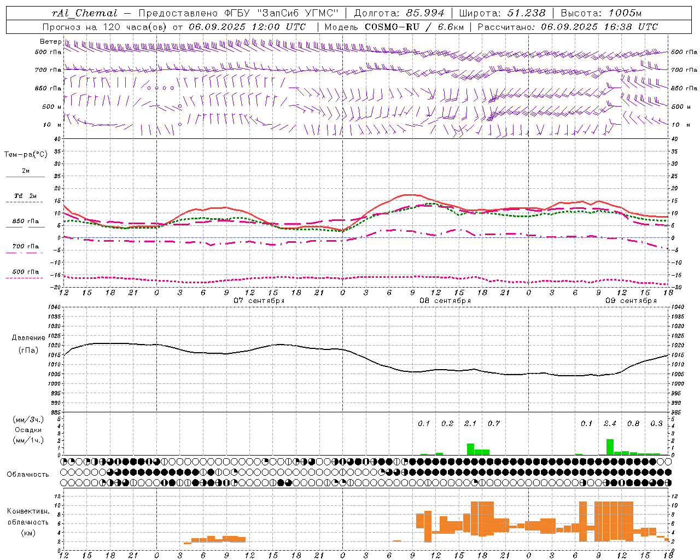Click the Облачность cloud cover label
The width and height of the screenshot is (700, 560).
tap(28, 474)
